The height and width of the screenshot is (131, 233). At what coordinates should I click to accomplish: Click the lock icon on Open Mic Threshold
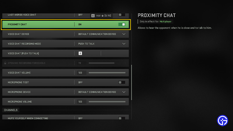[5, 63]
